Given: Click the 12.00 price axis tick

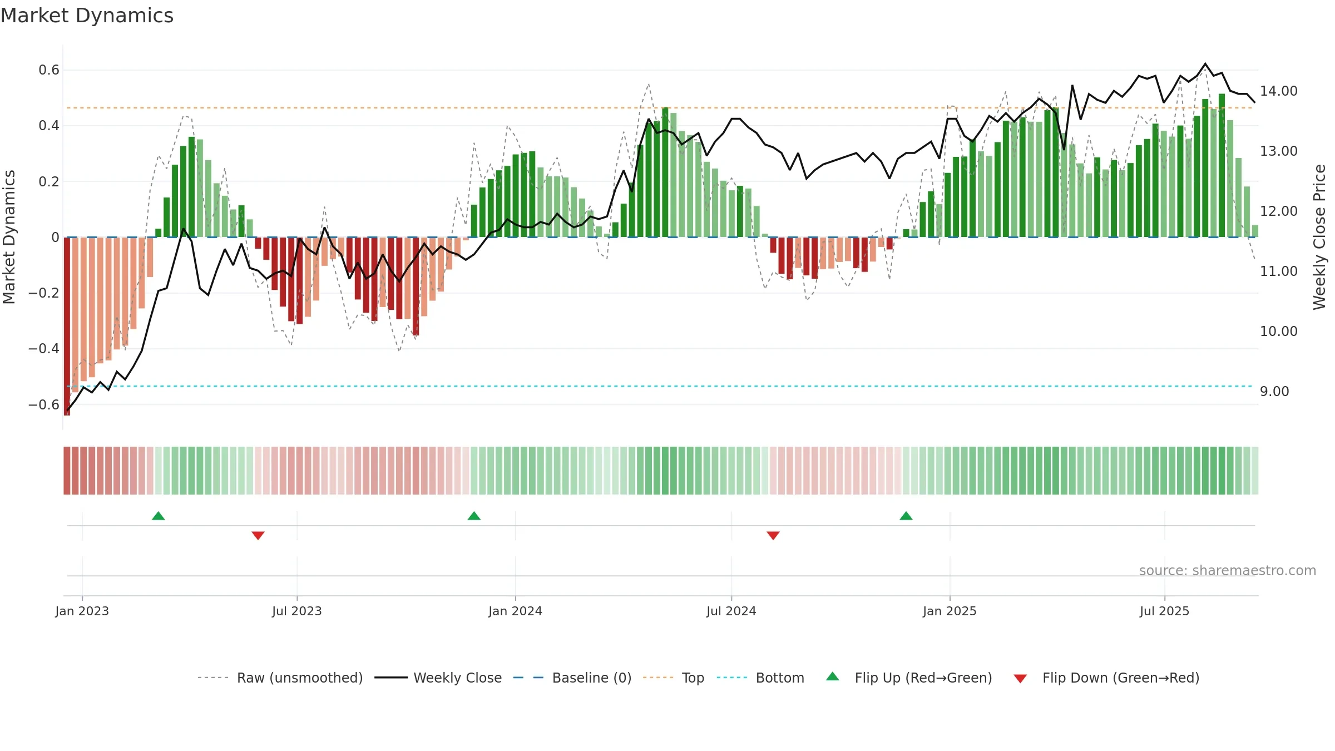Looking at the screenshot, I should coord(1279,211).
